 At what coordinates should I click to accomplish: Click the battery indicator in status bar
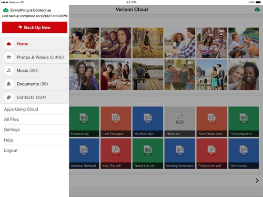click(258, 2)
